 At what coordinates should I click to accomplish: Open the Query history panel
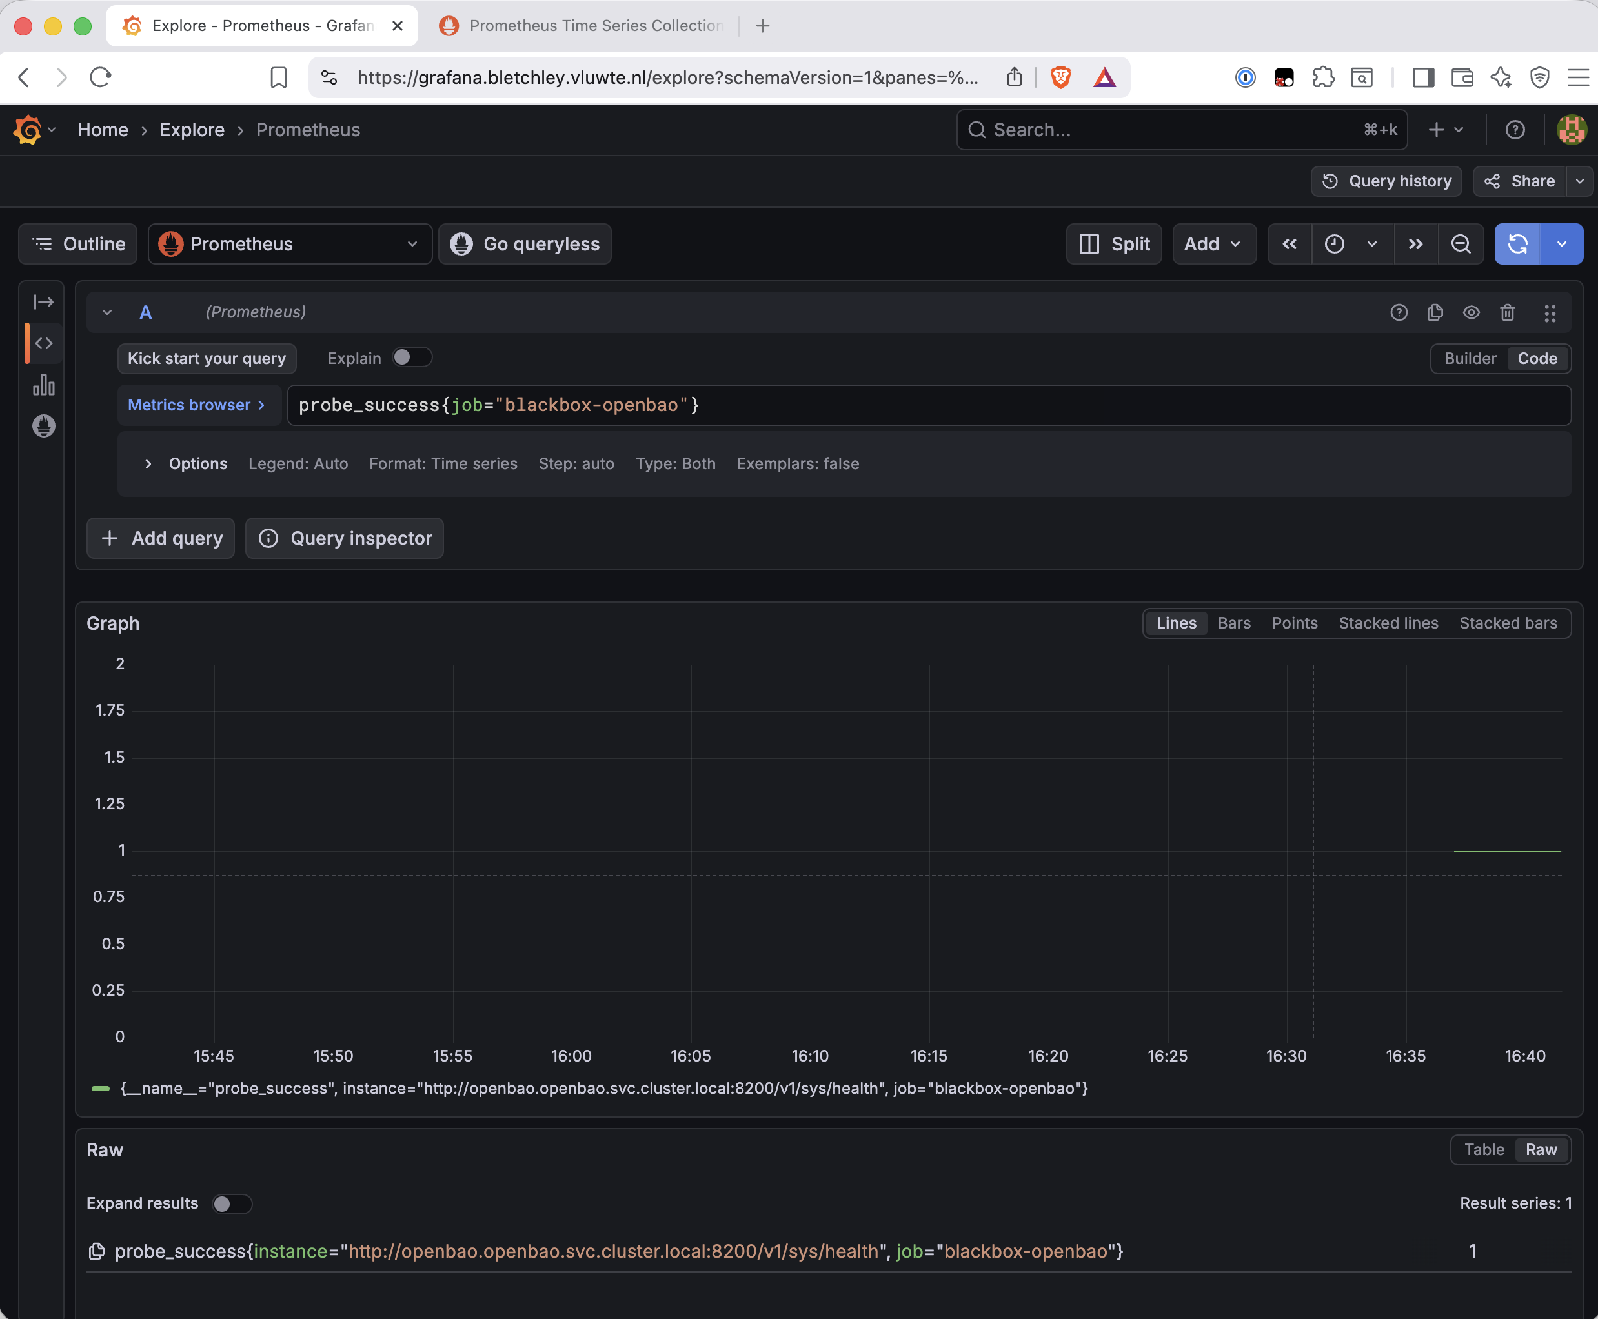(1386, 181)
